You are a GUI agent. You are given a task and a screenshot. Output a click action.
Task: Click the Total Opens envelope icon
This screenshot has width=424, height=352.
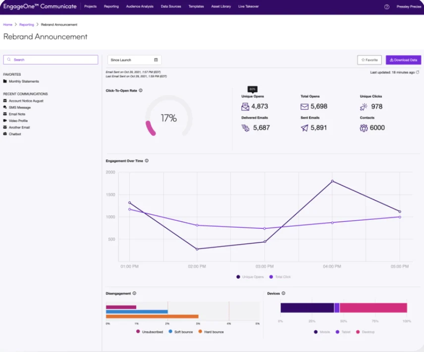tap(305, 107)
